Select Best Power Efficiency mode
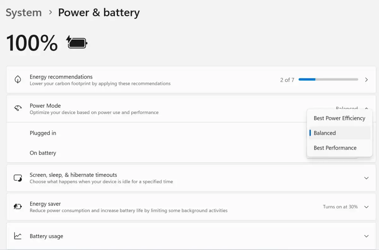Viewport: 379px width, 250px height. 339,118
